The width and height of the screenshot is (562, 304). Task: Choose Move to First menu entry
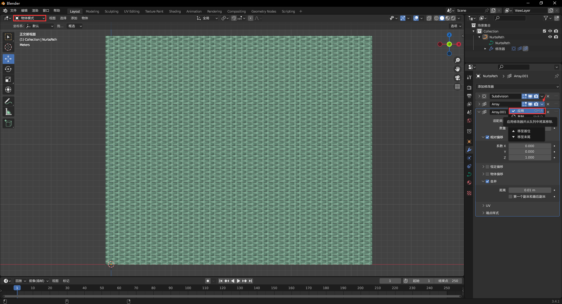[527, 131]
